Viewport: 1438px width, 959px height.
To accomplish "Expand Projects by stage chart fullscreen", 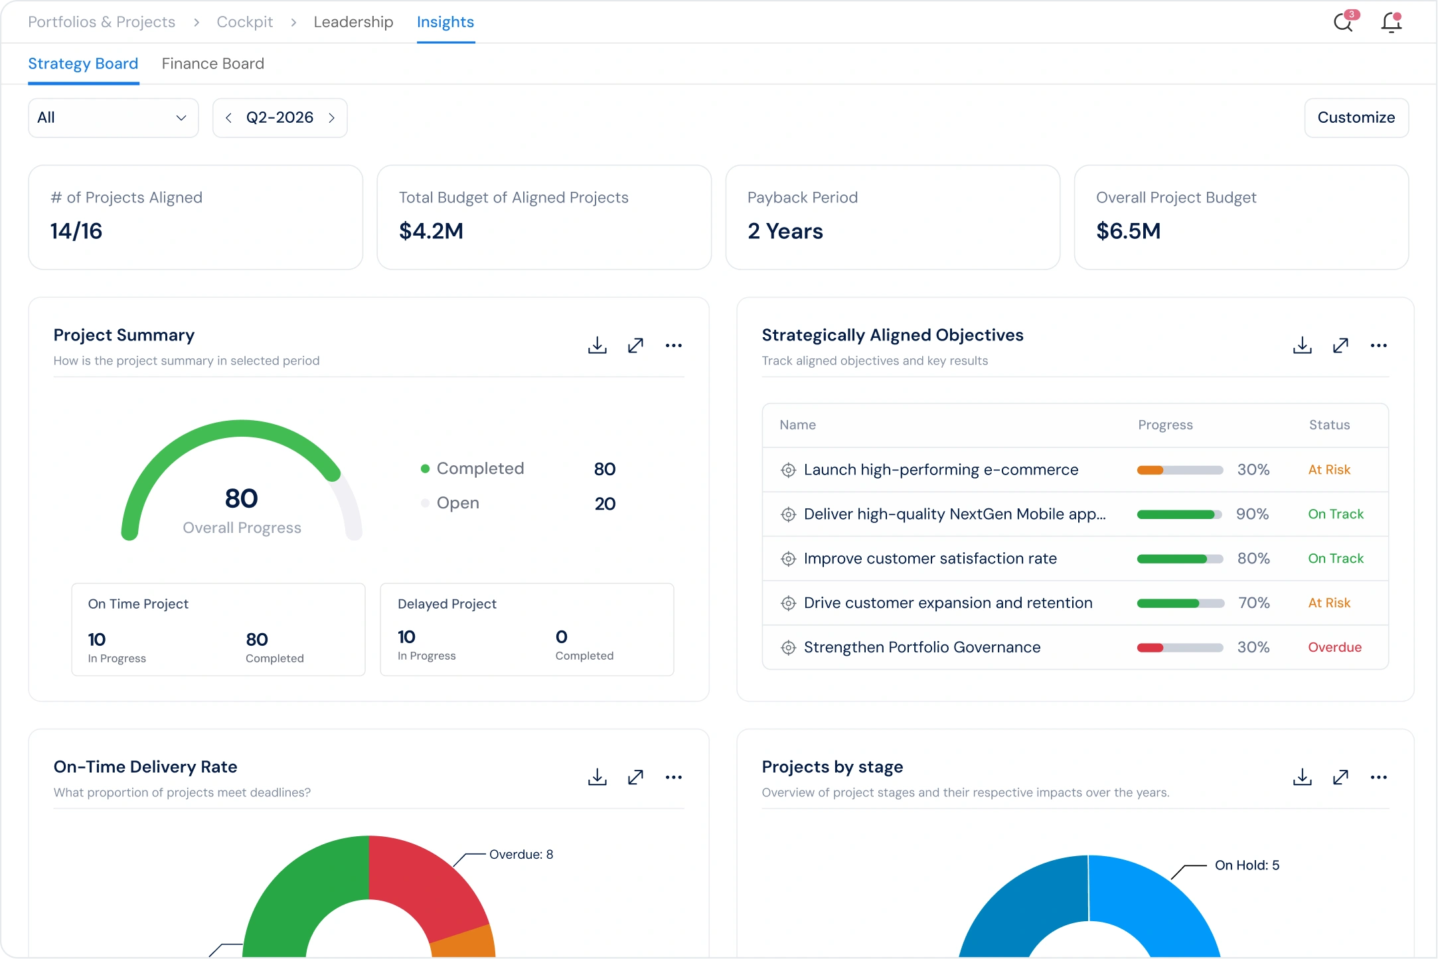I will (1340, 777).
